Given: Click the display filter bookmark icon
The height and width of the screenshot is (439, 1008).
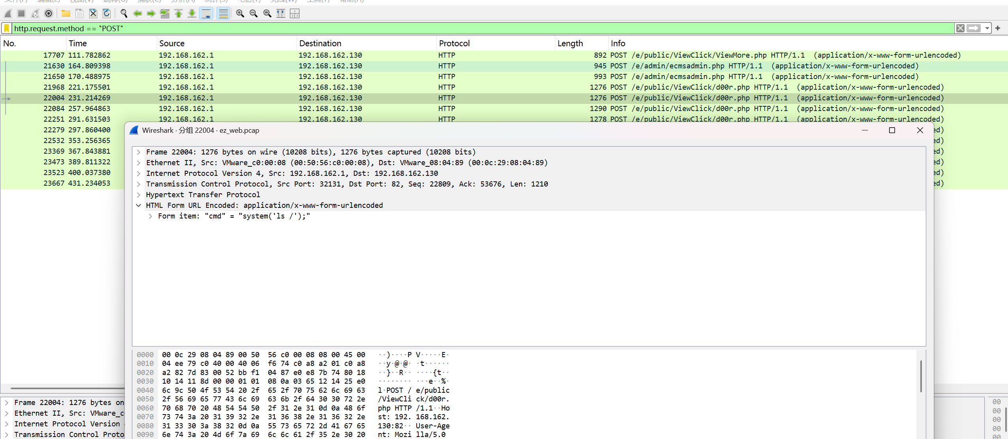Looking at the screenshot, I should point(7,28).
